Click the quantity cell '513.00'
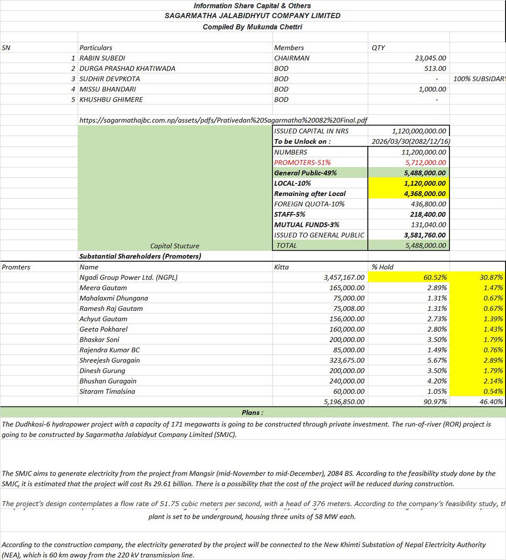This screenshot has width=506, height=560. pyautogui.click(x=408, y=69)
